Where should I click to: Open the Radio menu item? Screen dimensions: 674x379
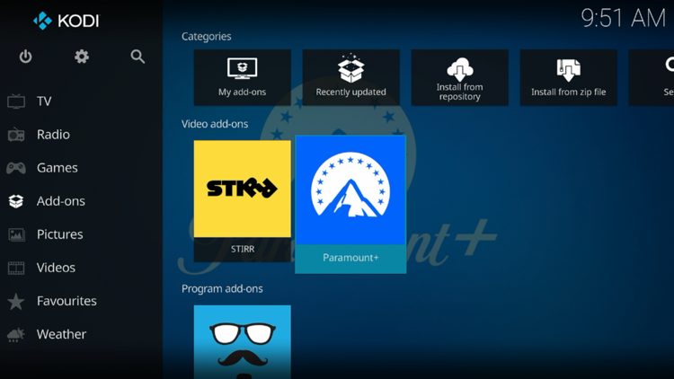(x=53, y=135)
